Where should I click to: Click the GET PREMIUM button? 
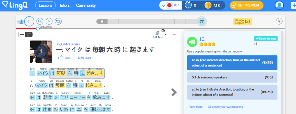coord(246,5)
